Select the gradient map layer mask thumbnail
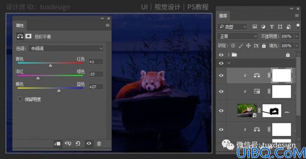This screenshot has width=306, height=159. pyautogui.click(x=282, y=91)
